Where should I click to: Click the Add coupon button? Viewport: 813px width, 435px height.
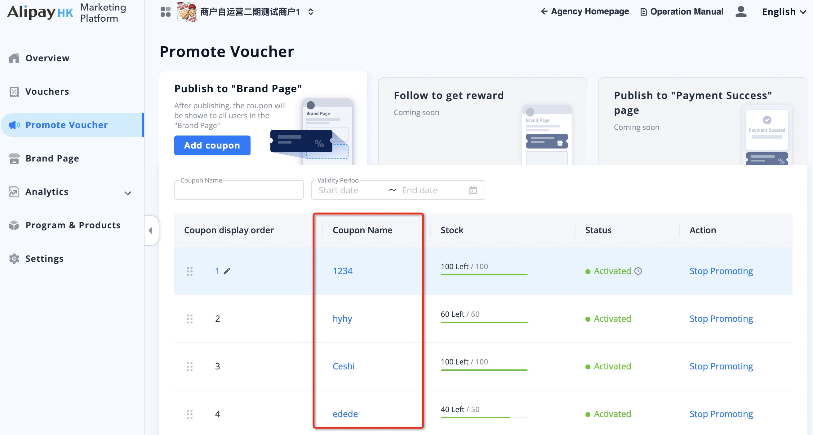pyautogui.click(x=212, y=145)
